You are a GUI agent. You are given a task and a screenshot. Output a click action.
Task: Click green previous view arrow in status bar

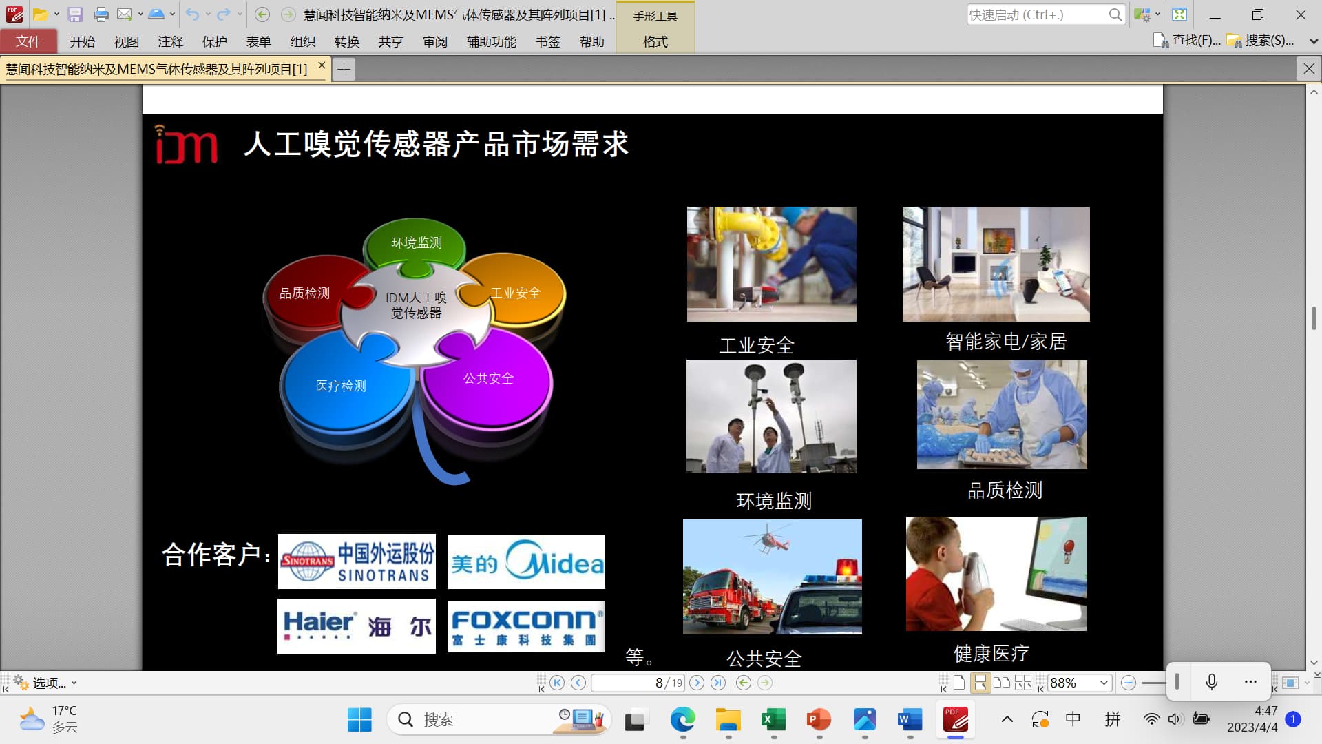[x=744, y=683]
